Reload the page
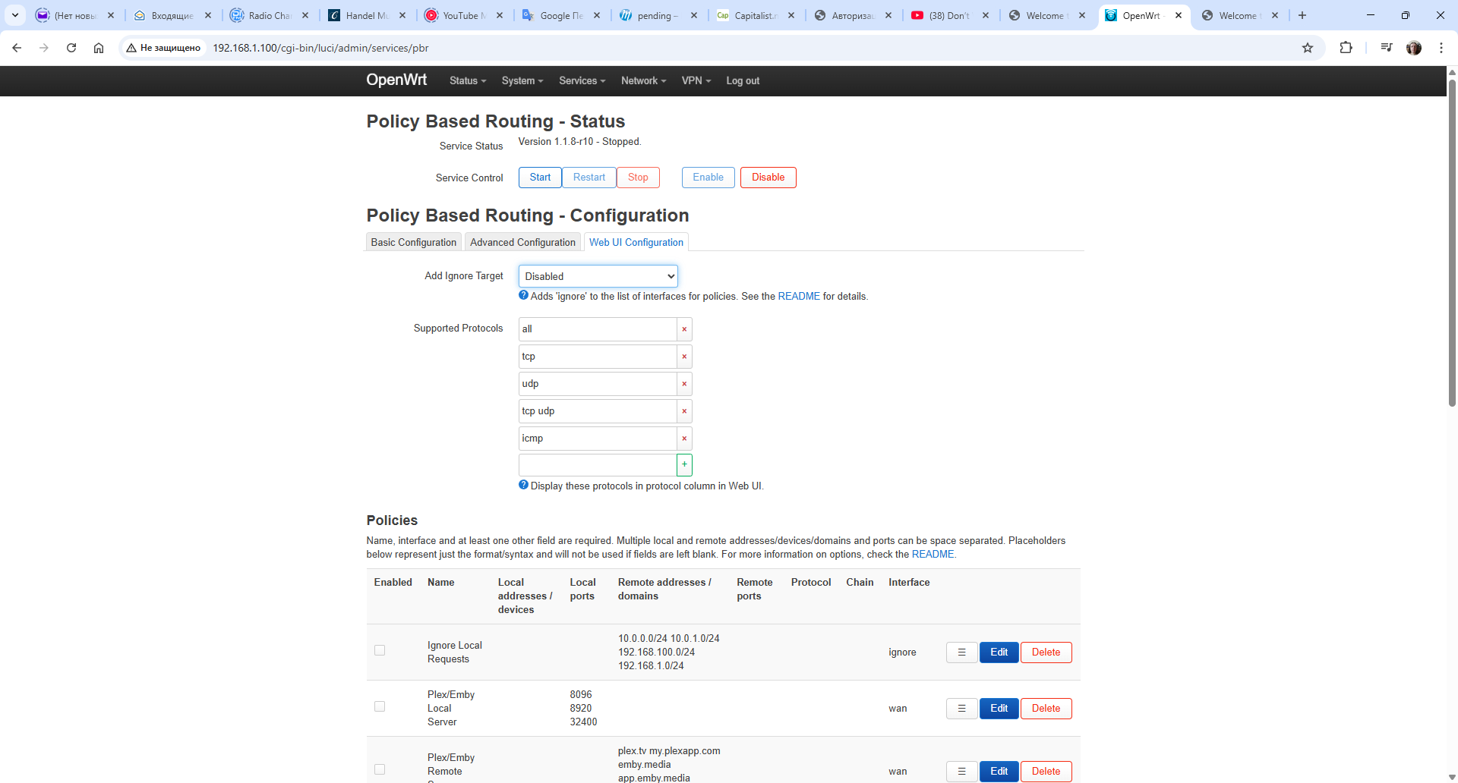The width and height of the screenshot is (1458, 783). point(71,48)
